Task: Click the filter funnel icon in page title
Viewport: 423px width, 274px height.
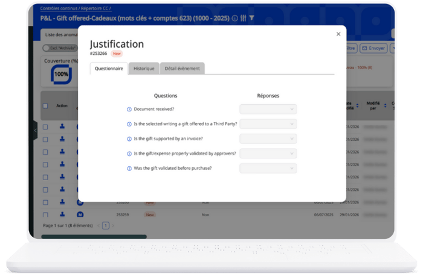Action: coord(251,18)
